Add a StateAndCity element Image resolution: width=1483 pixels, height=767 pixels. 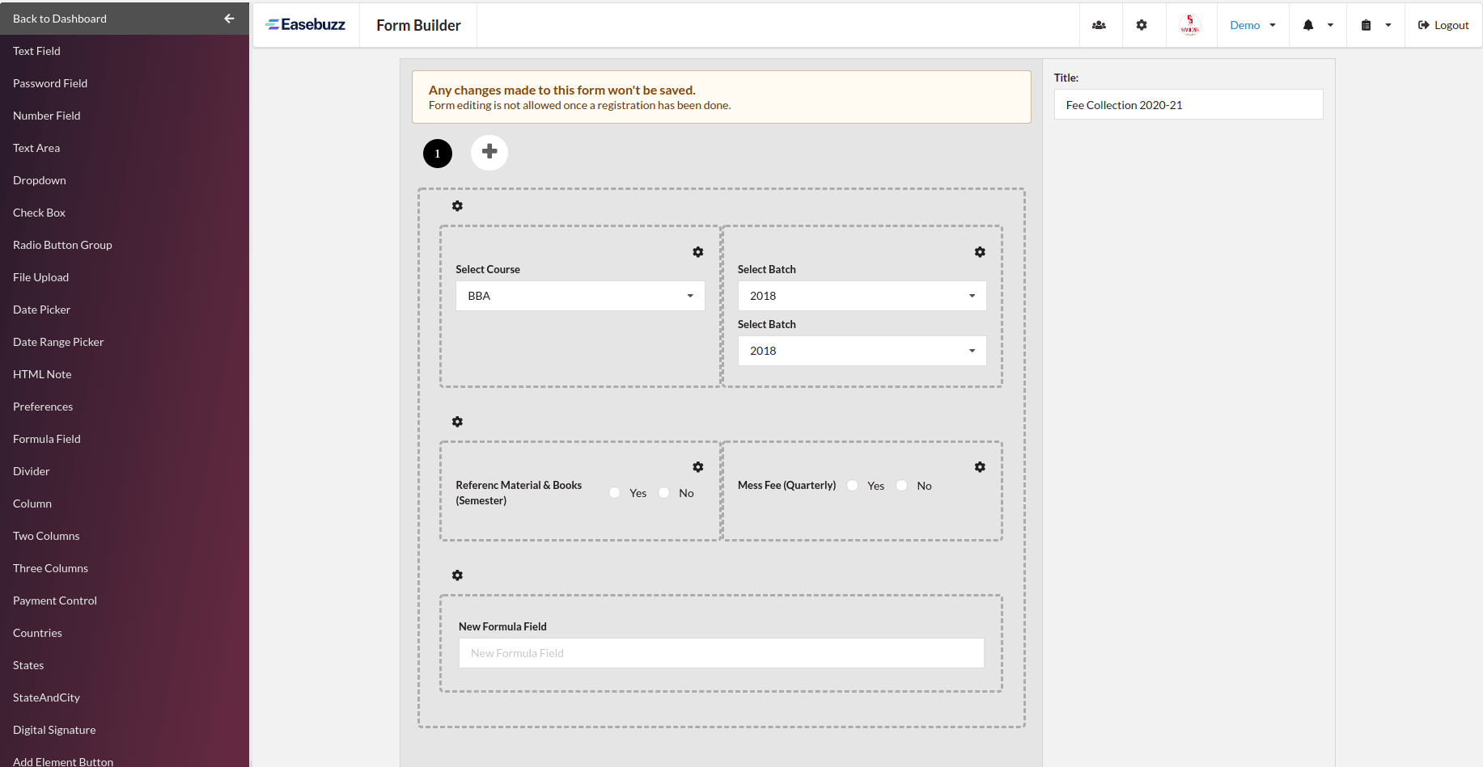pyautogui.click(x=125, y=697)
